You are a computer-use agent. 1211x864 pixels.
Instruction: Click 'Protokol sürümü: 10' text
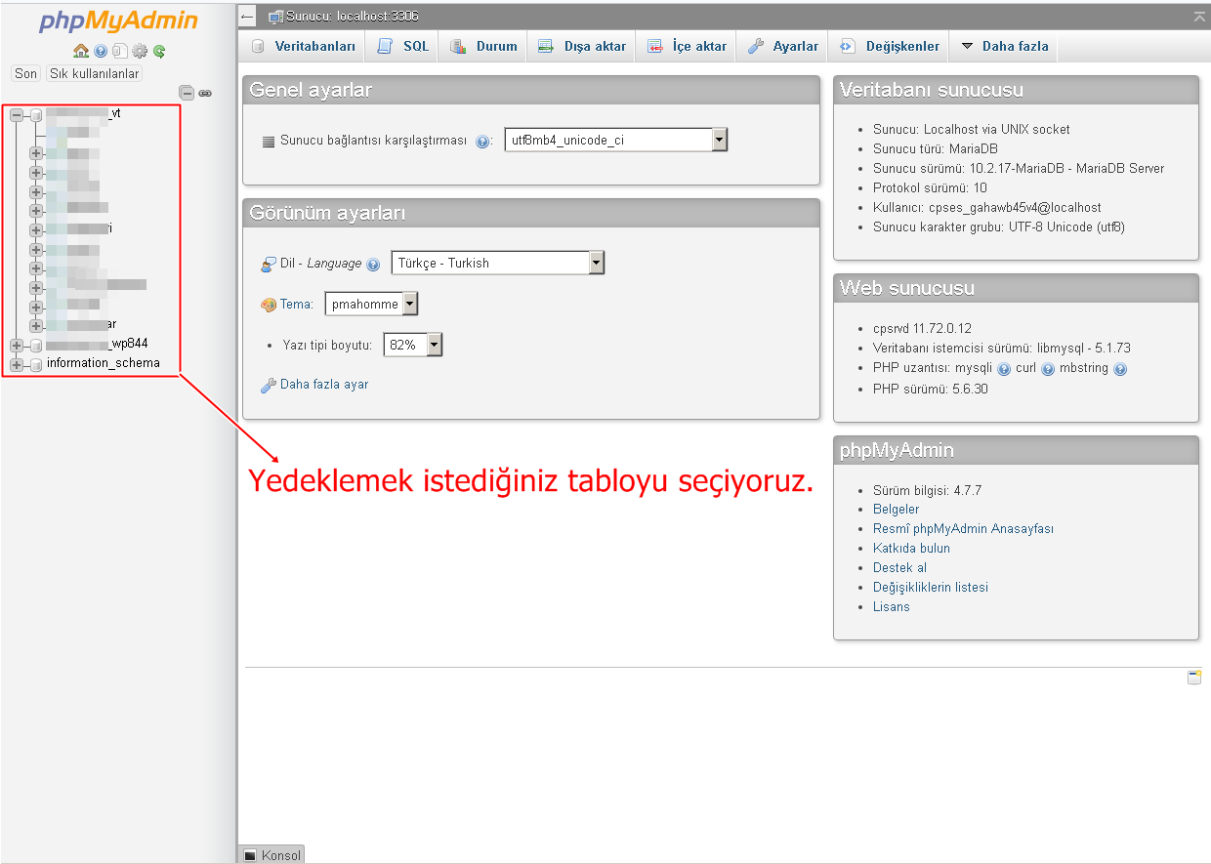coord(930,188)
